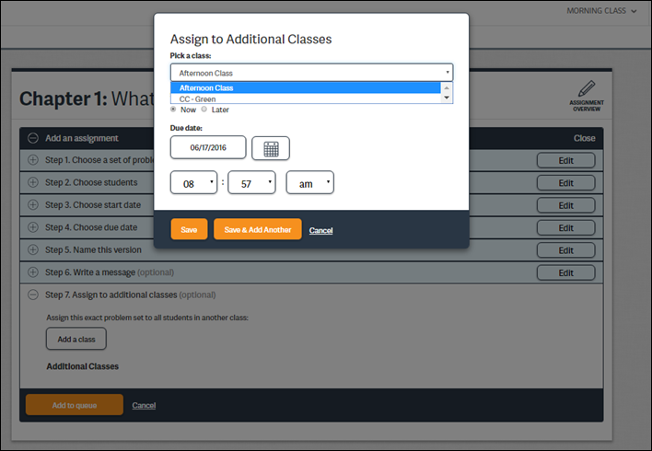The image size is (652, 451).
Task: Collapse the Add an assignment section icon
Action: click(33, 138)
